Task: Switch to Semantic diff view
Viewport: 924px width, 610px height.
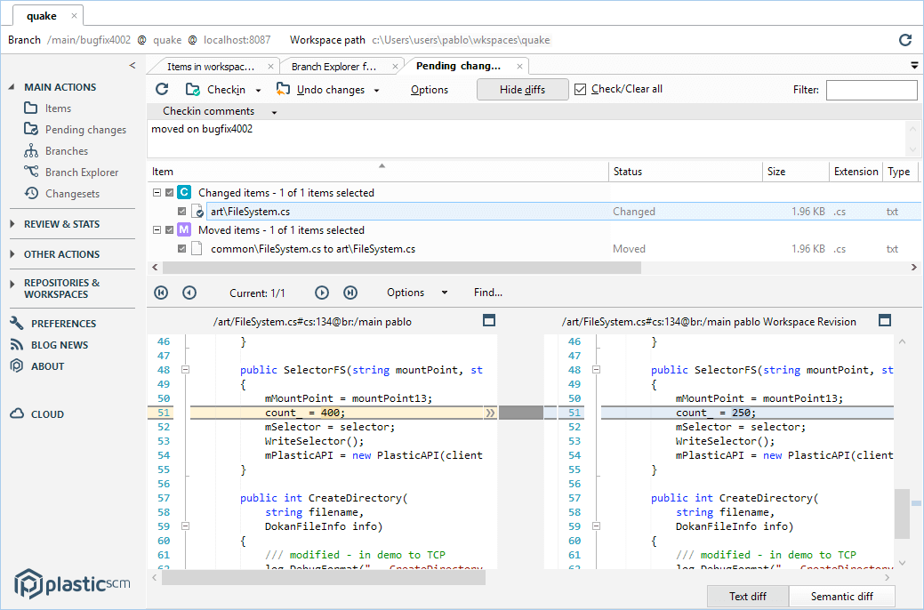Action: coord(841,597)
